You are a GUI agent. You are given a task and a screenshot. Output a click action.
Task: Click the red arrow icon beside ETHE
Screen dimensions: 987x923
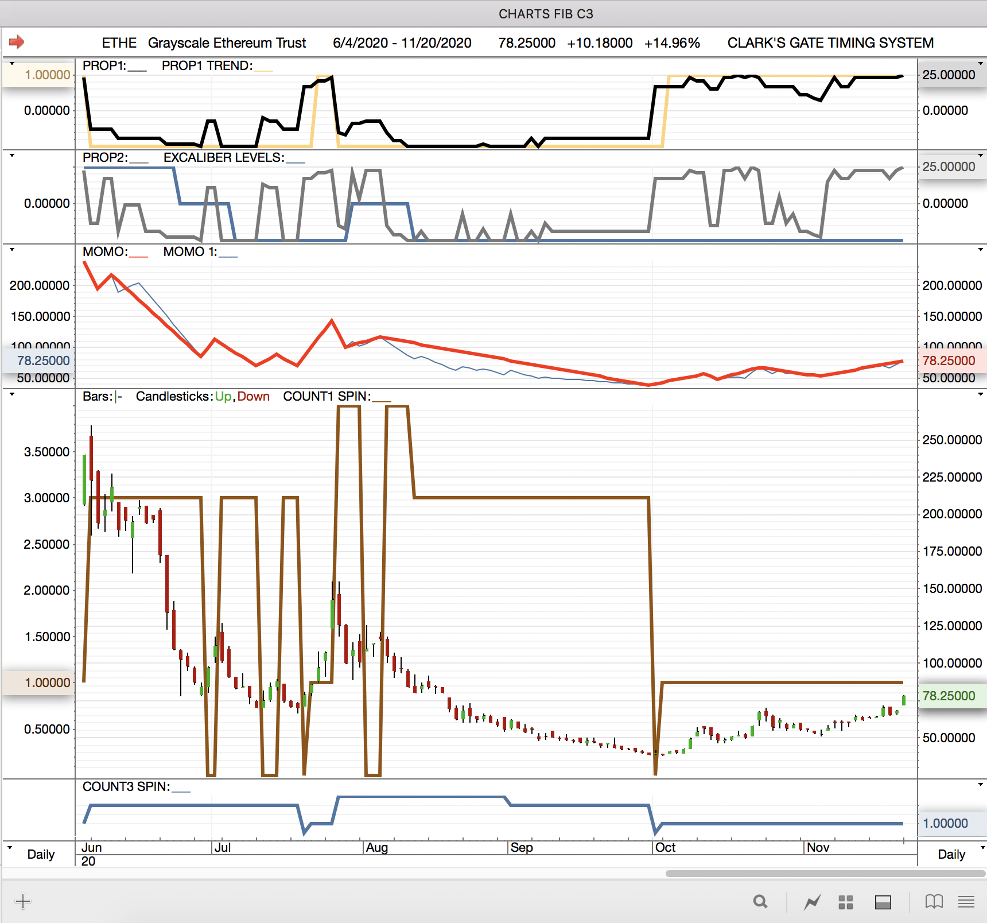tap(17, 42)
